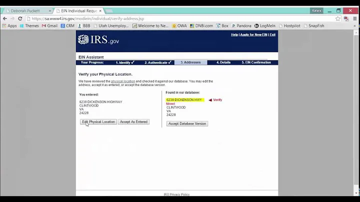Click the Edit Physical Location button
The width and height of the screenshot is (360, 202).
98,122
